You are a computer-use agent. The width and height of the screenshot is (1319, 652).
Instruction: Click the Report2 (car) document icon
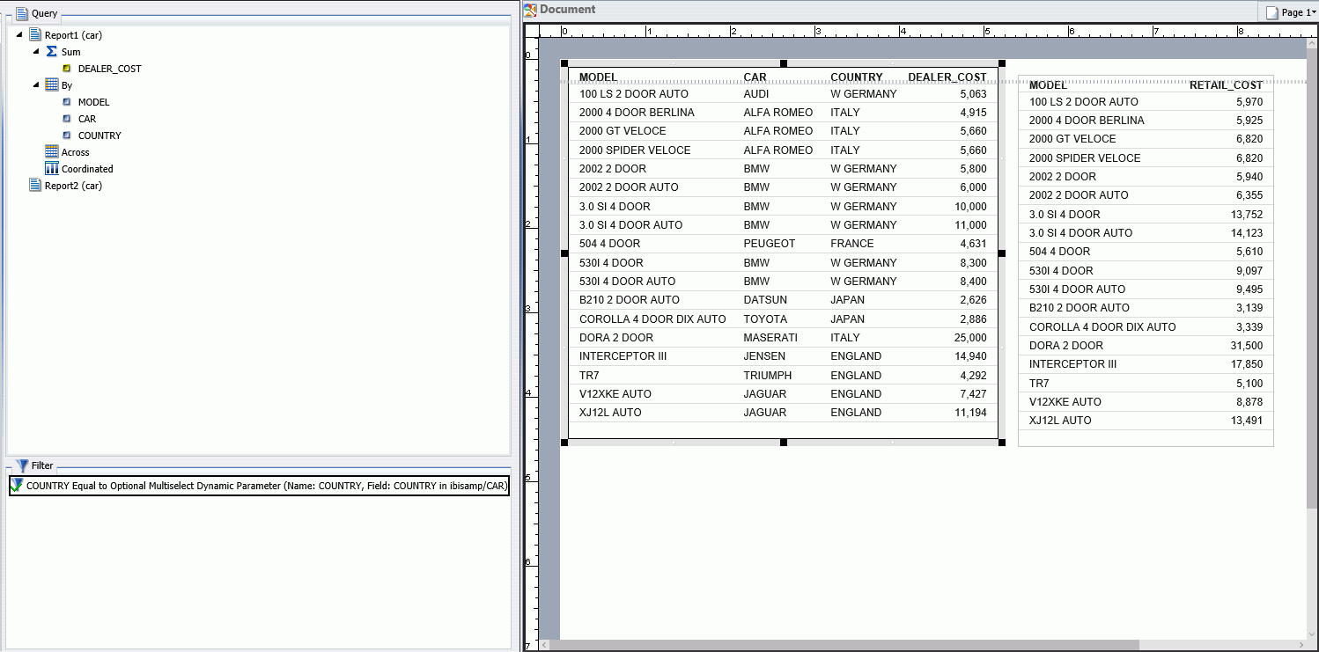(35, 186)
